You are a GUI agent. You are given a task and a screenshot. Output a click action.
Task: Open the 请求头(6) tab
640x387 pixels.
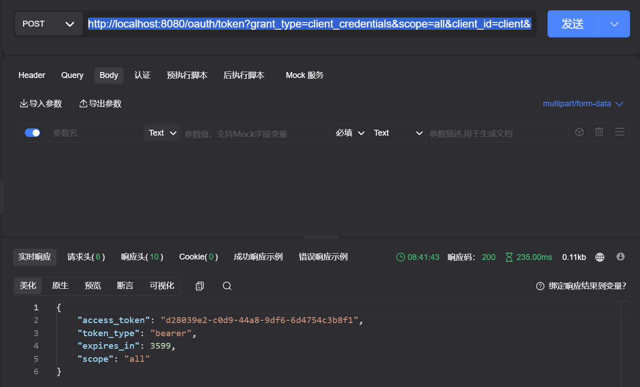coord(86,257)
